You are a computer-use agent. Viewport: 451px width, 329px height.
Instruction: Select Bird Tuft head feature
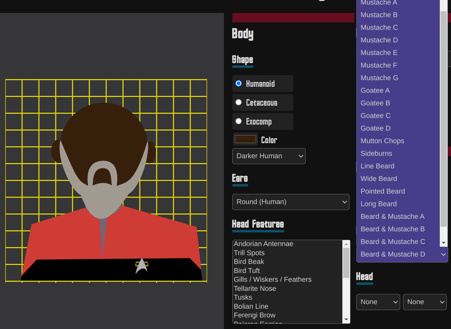(288, 271)
